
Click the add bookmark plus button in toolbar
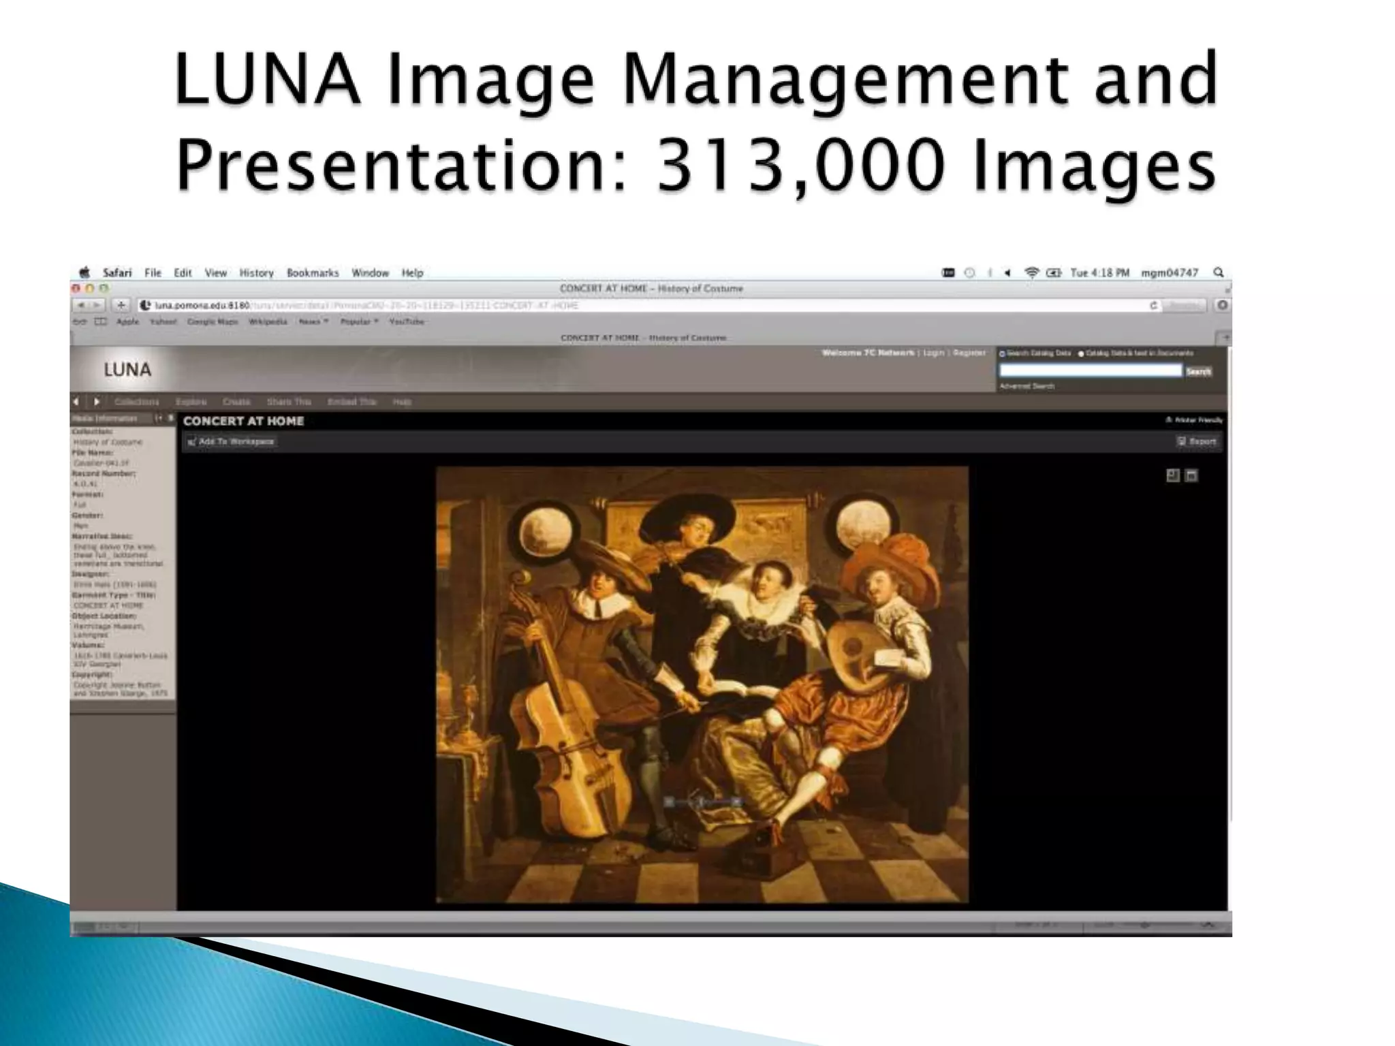(121, 305)
